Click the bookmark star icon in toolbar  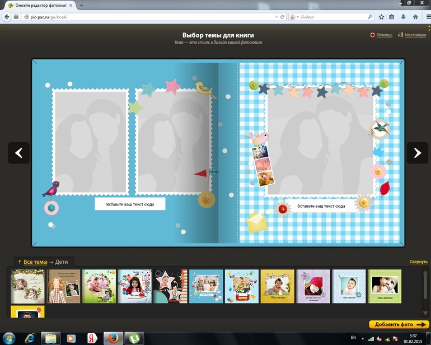[381, 17]
